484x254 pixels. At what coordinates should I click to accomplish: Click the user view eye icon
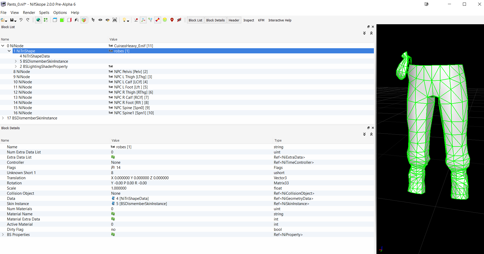(100, 20)
